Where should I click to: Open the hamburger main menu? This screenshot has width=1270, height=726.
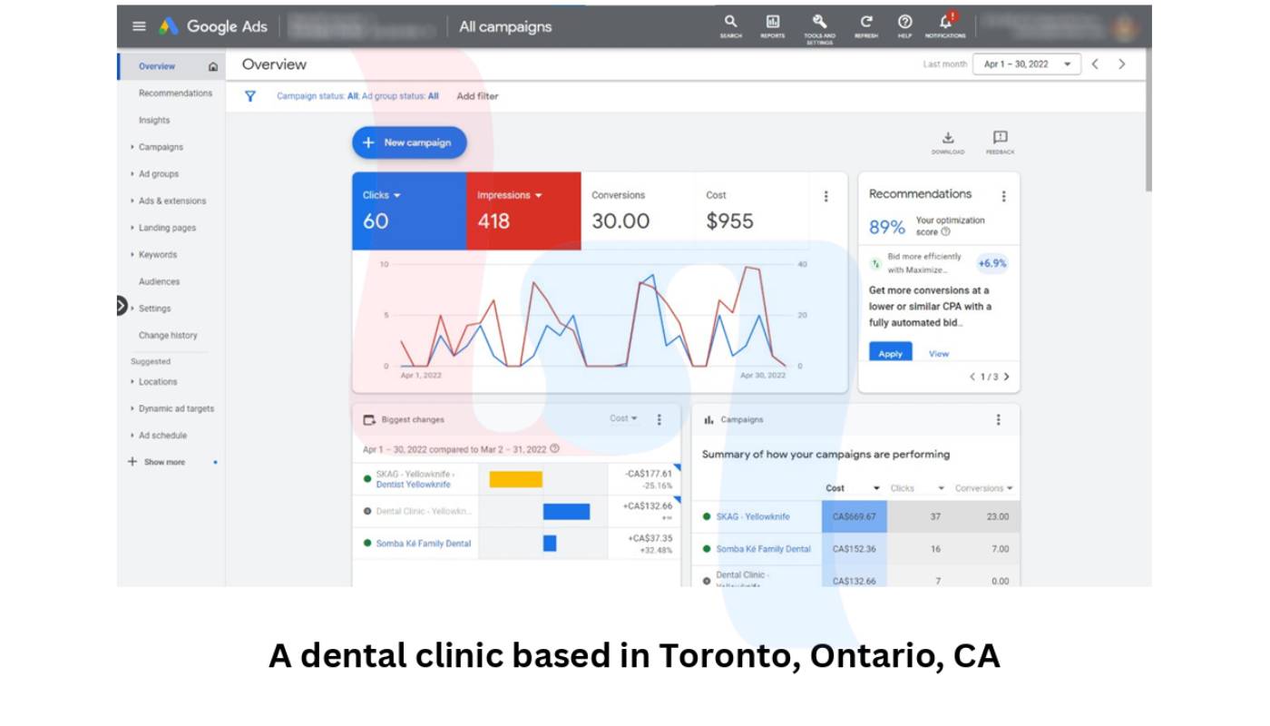click(x=139, y=26)
